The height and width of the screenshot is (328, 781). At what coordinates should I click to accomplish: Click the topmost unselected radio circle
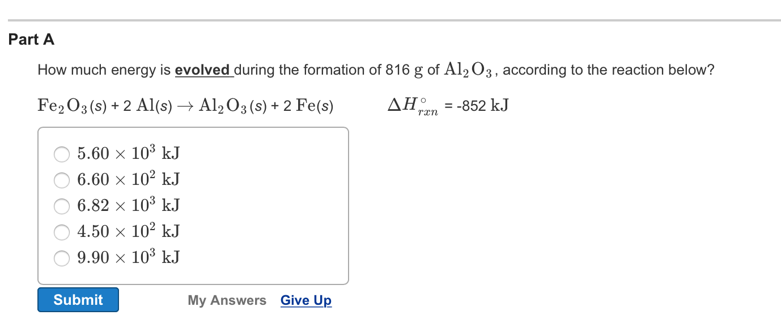tap(62, 153)
